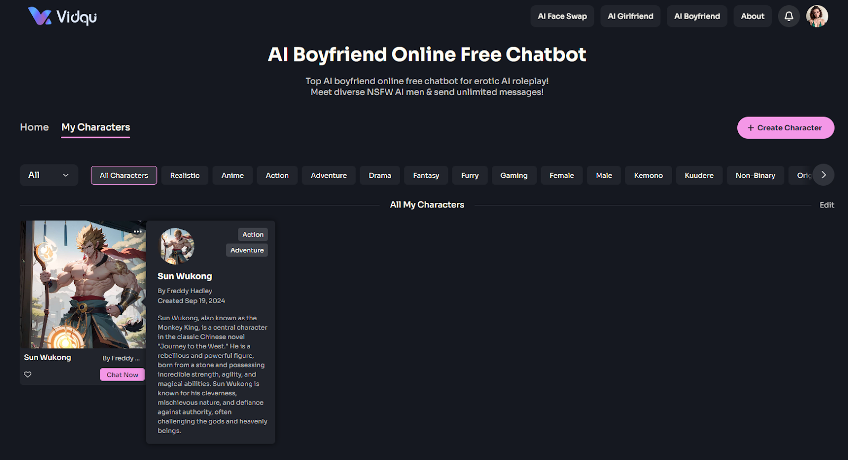
Task: Click the 'All My Characters' section heading
Action: 427,205
